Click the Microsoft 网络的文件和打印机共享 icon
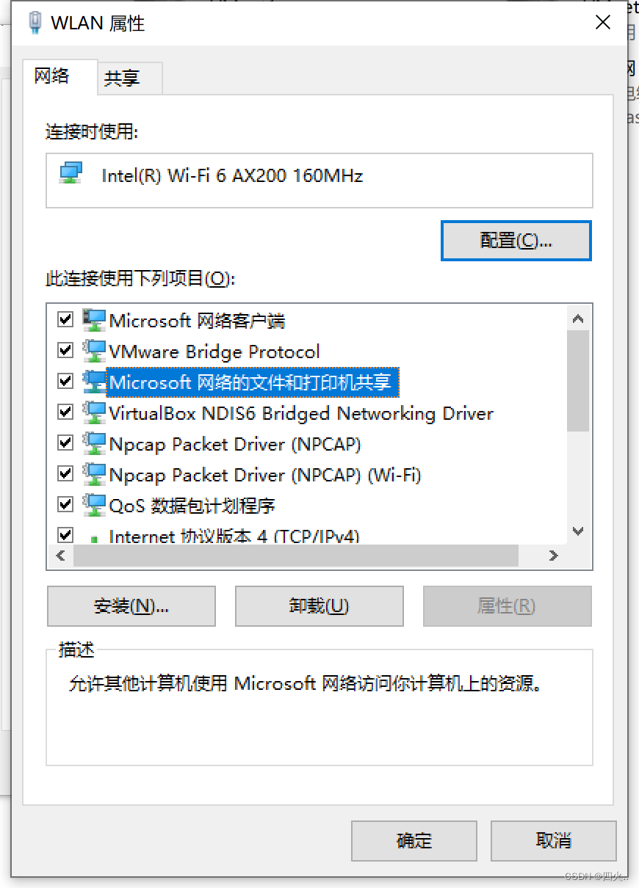Viewport: 639px width, 888px height. click(94, 382)
